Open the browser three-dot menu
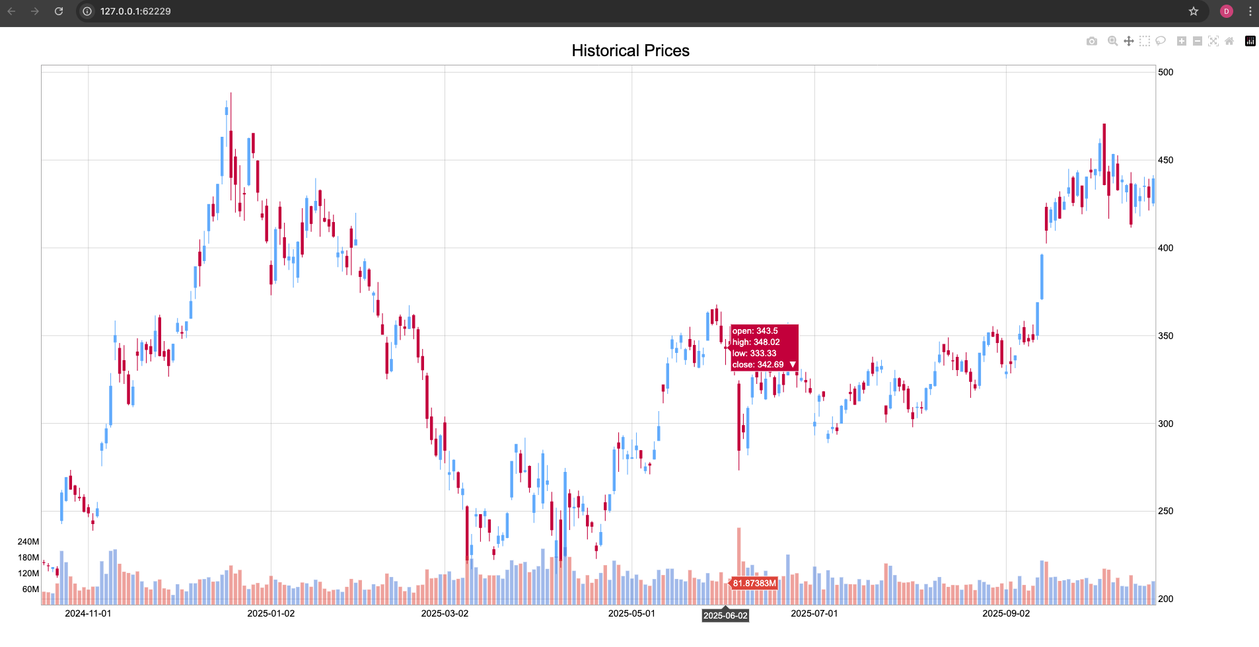 [x=1250, y=11]
